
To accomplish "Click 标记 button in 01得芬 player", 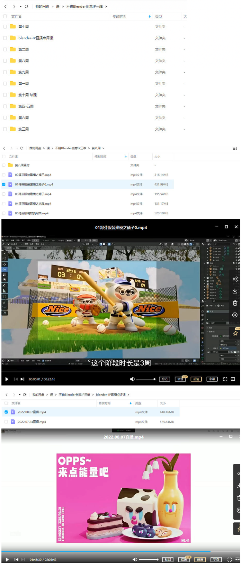I will (x=165, y=379).
